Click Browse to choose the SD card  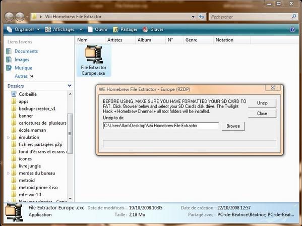233,126
